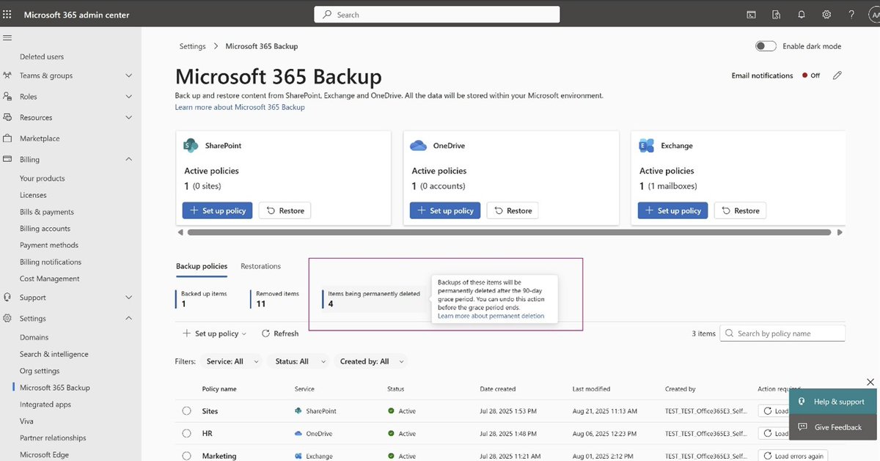This screenshot has height=461, width=880.
Task: Click the OneDrive service icon in HR row
Action: pyautogui.click(x=298, y=433)
